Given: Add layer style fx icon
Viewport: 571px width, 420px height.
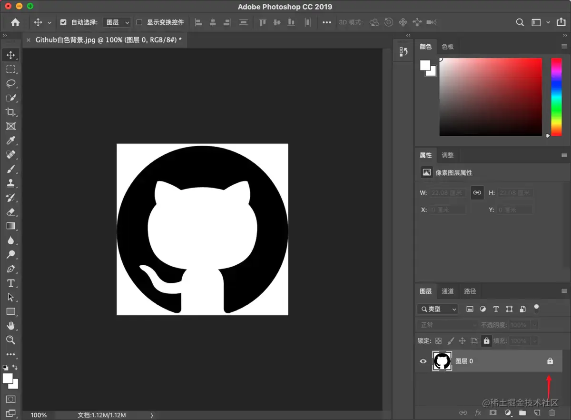Looking at the screenshot, I should tap(478, 413).
